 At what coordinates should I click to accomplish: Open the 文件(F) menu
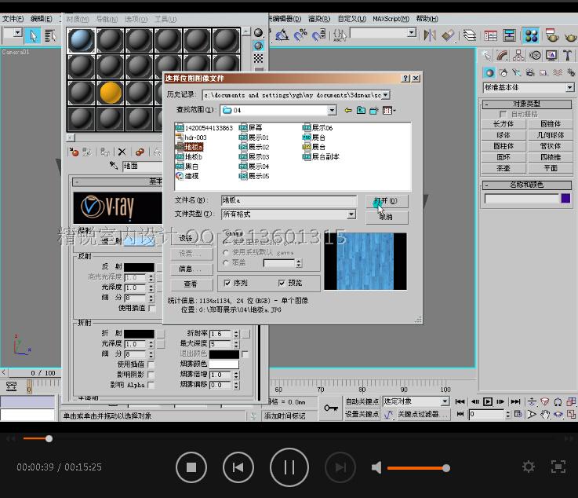click(x=13, y=18)
